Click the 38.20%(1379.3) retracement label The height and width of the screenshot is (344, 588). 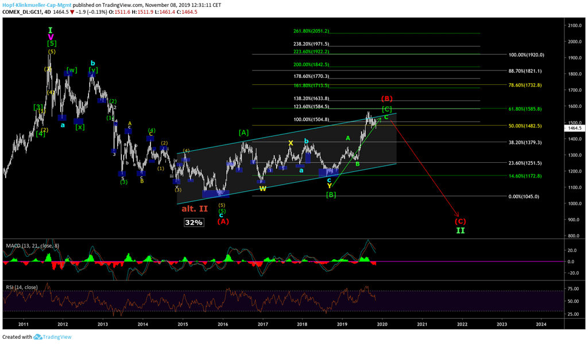pyautogui.click(x=525, y=143)
